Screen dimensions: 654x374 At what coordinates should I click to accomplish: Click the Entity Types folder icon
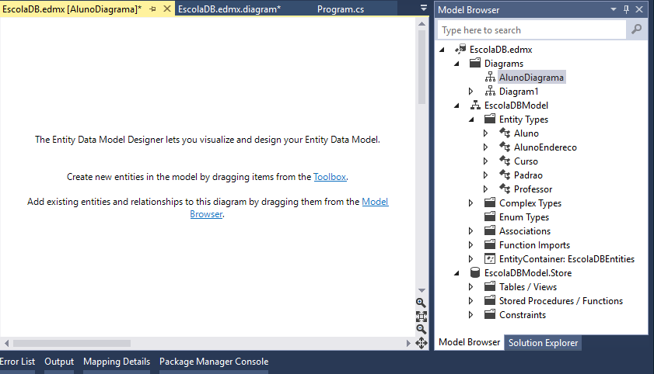[x=490, y=119]
